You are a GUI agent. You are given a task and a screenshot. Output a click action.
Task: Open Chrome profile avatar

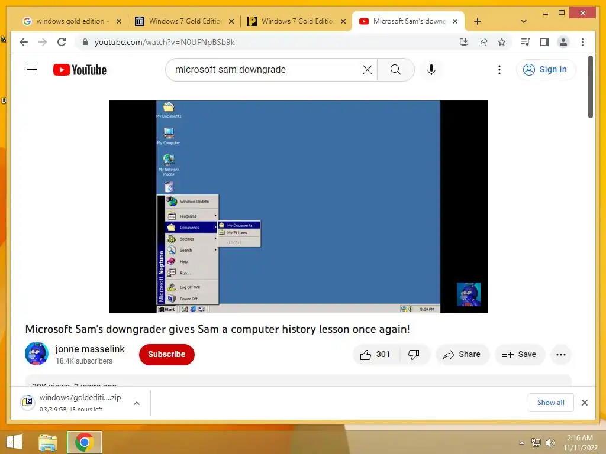(563, 42)
